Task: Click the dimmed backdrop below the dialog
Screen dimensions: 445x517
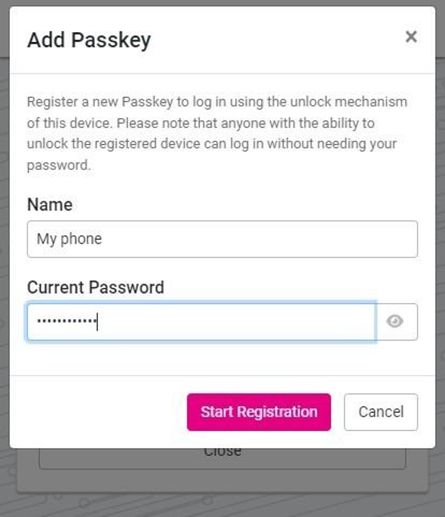Action: (x=222, y=504)
